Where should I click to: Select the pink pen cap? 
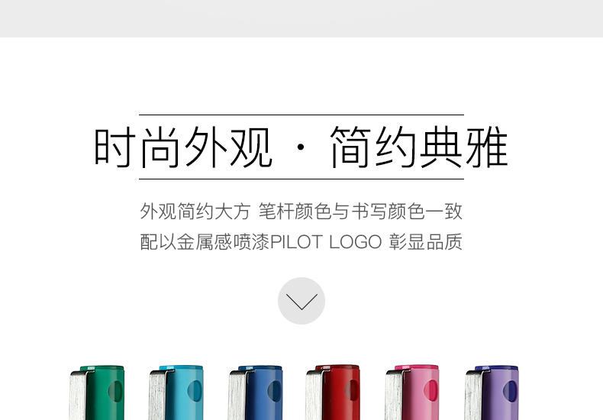[412, 393]
